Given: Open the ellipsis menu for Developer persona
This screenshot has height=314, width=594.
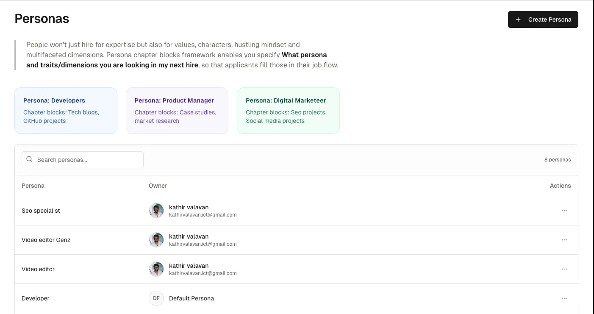Looking at the screenshot, I should pos(564,298).
